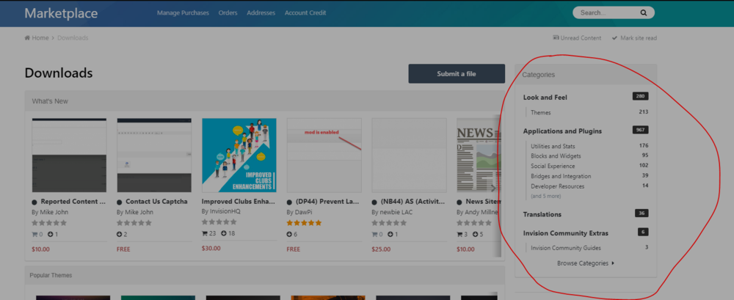The height and width of the screenshot is (300, 734).
Task: Expand "(and 5 more)" subcategories
Action: (546, 196)
